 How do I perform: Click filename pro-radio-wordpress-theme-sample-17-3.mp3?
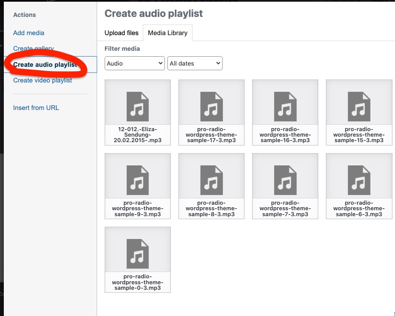point(211,135)
